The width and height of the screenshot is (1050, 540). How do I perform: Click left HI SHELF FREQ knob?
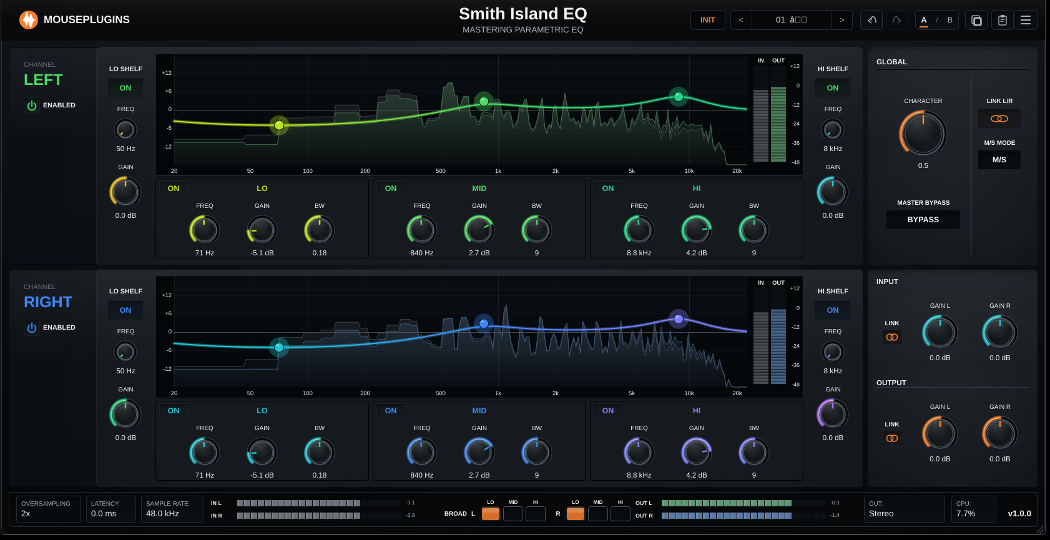(833, 130)
